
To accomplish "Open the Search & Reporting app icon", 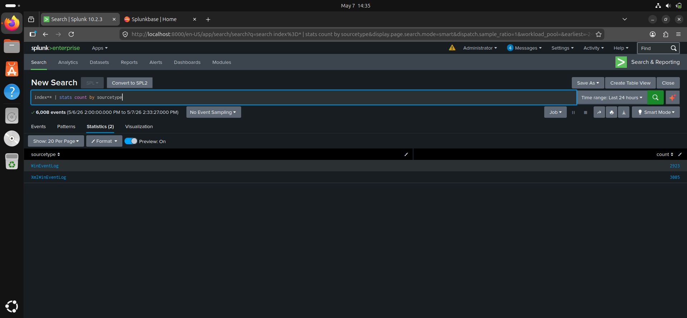I will click(x=621, y=62).
